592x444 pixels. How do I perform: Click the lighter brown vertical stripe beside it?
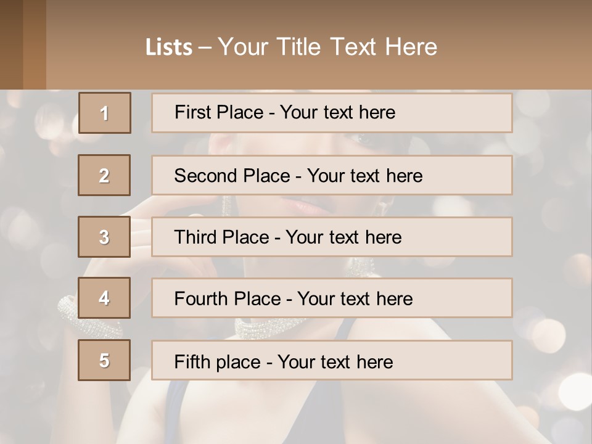35,44
